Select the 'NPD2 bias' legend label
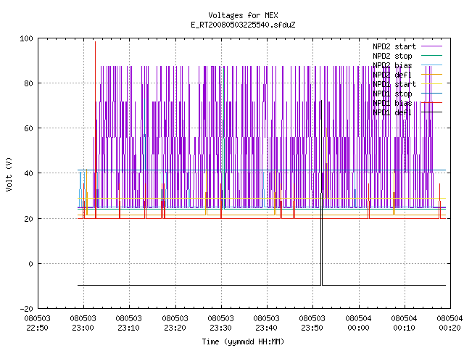 pos(392,65)
